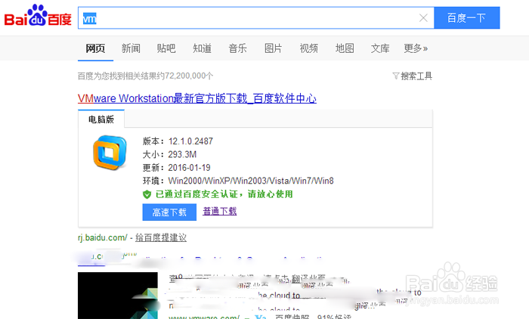Click the size value 293.3M
This screenshot has width=529, height=319.
[x=182, y=154]
